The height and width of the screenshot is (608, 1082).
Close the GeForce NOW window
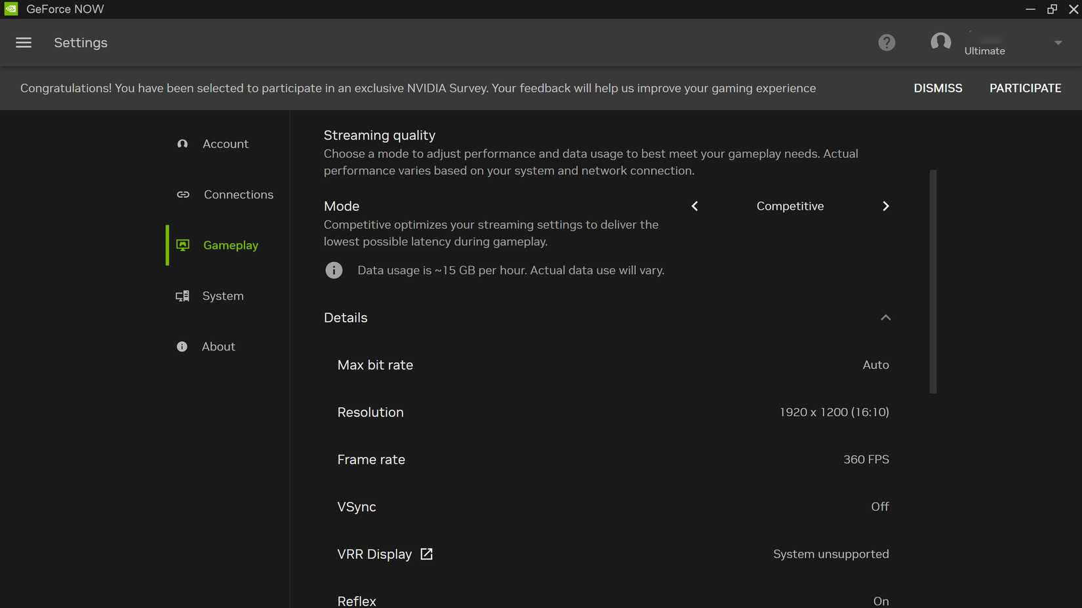(x=1073, y=9)
